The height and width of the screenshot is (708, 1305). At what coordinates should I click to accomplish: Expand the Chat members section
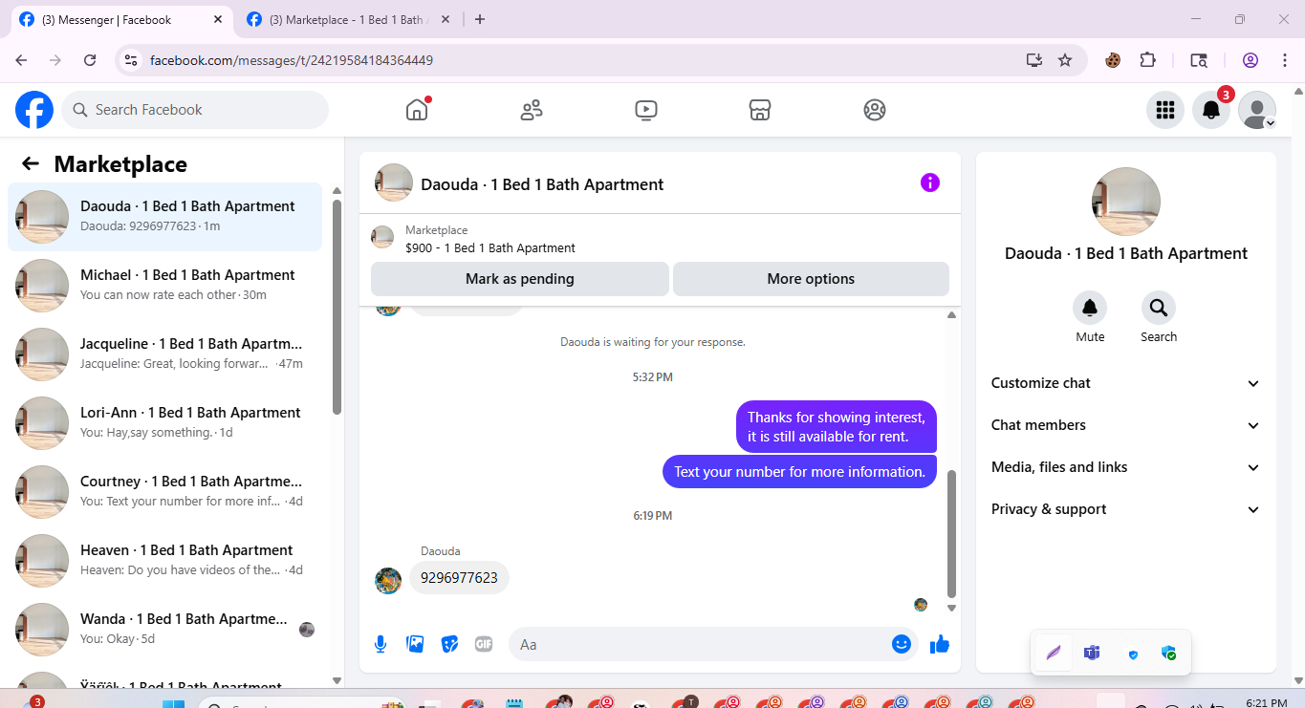coord(1126,425)
